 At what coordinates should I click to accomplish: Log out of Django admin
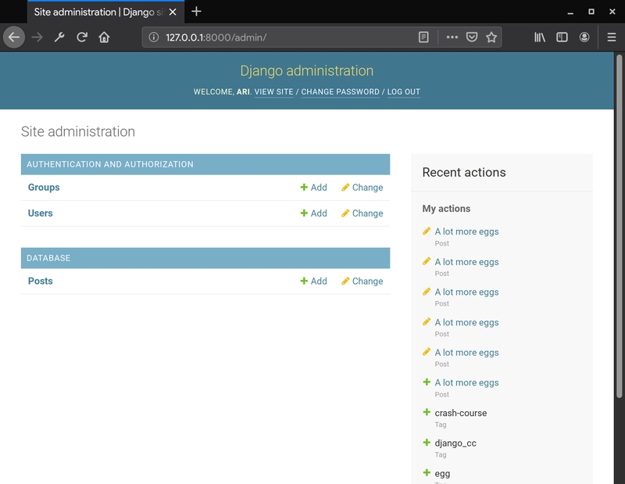tap(404, 91)
